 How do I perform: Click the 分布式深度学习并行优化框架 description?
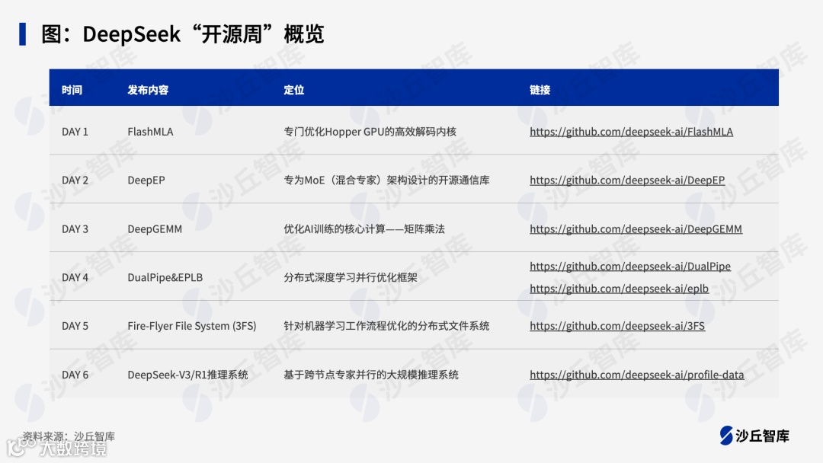point(351,277)
